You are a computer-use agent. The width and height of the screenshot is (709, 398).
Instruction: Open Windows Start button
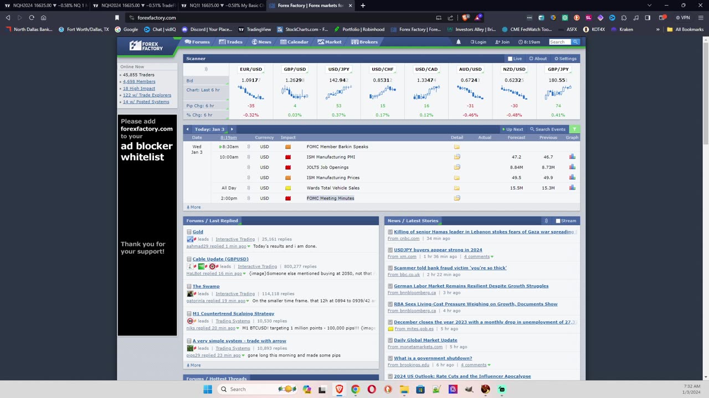(x=208, y=389)
